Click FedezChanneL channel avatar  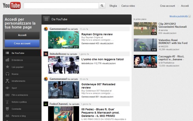[46, 104]
